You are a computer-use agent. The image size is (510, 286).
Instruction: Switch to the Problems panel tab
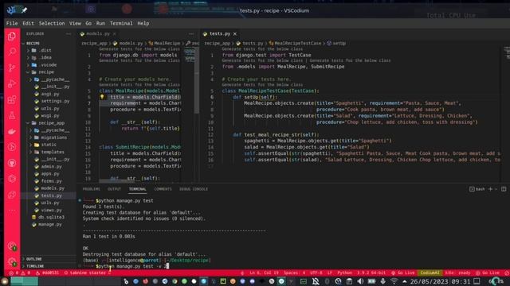(92, 189)
